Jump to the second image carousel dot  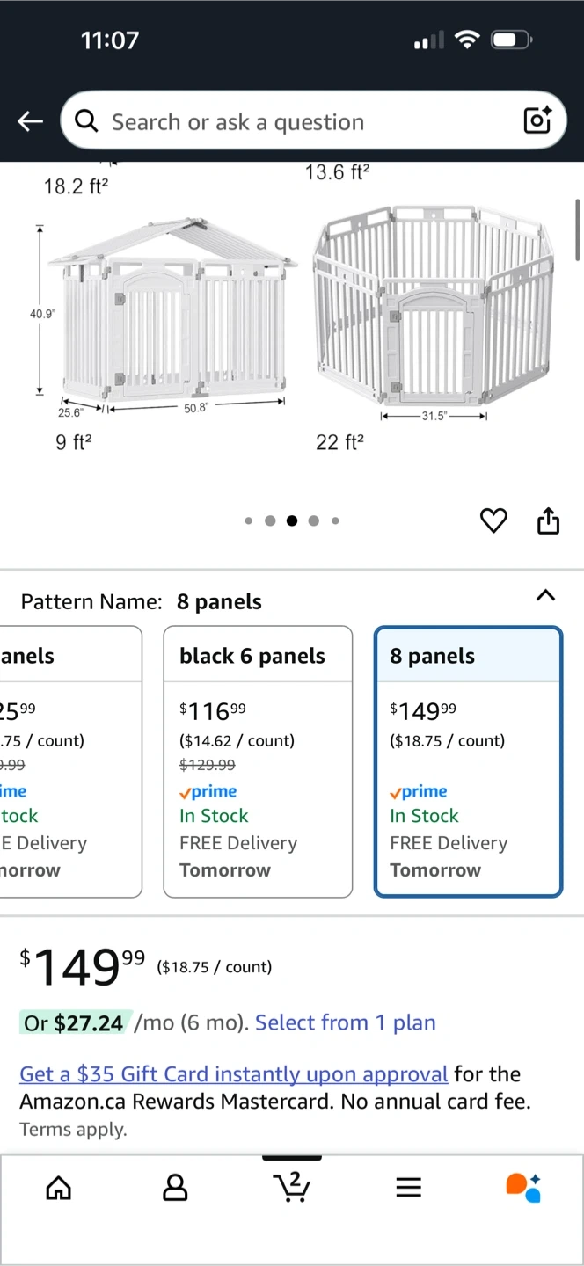270,521
